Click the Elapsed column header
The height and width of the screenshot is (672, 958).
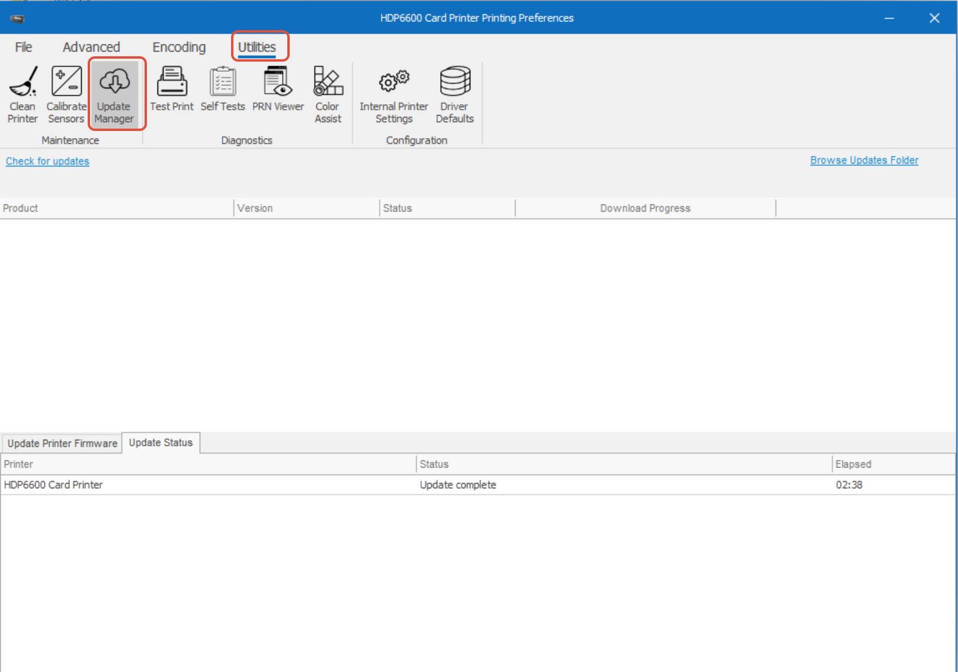point(893,464)
